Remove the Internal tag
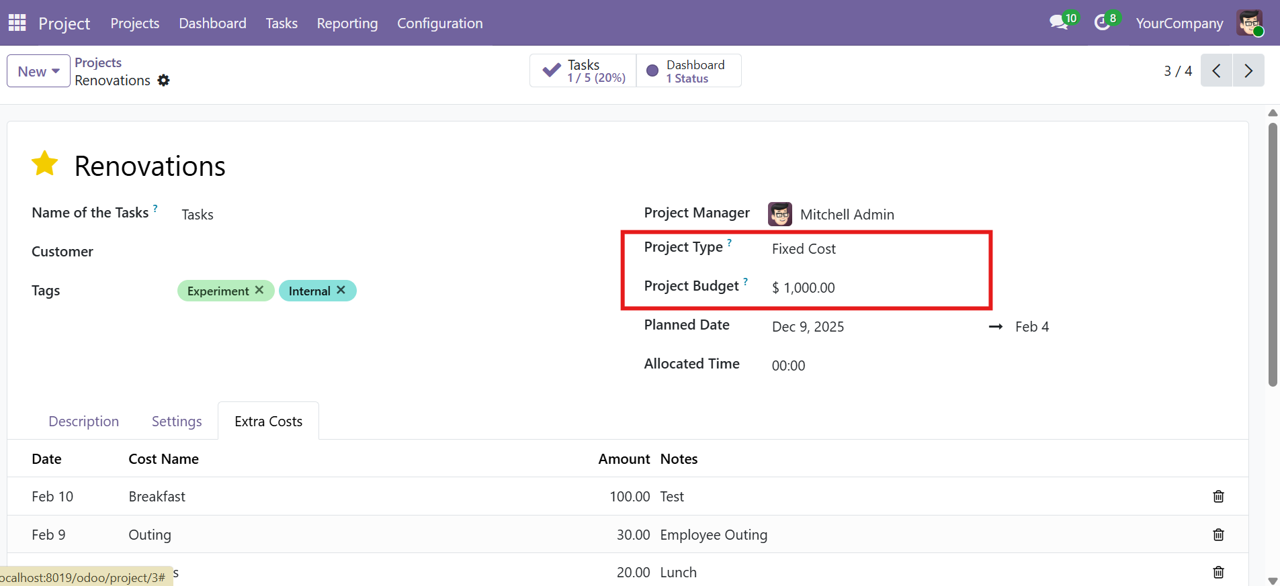 tap(341, 290)
